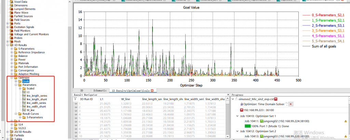Click the Plane Wave icon in tree
Image resolution: width=350 pixels, height=140 pixels.
click(11, 13)
